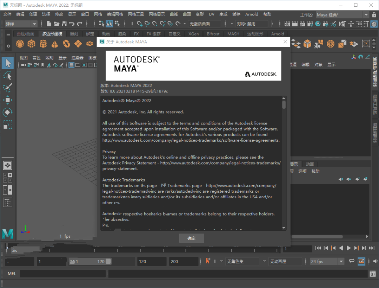This screenshot has width=379, height=288.
Task: Open the 编辑网格 menu
Action: click(x=115, y=14)
